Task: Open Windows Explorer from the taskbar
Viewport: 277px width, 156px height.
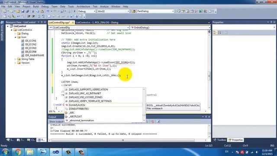Action: click(30, 152)
